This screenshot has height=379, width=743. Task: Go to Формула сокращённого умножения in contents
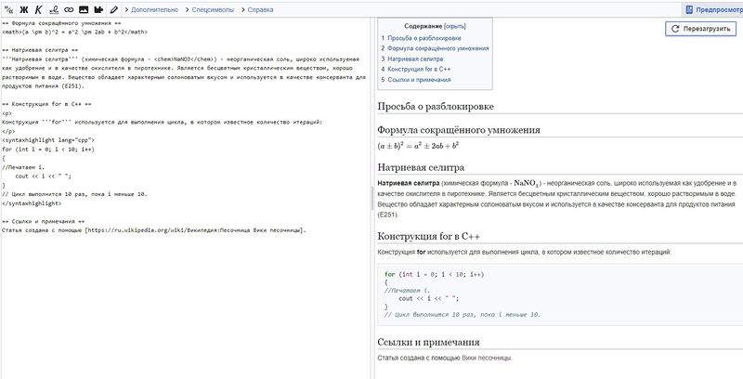(437, 48)
